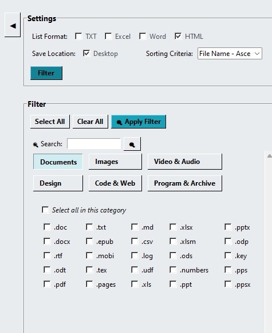Check the .key extension box
272x333 pixels.
tap(228, 255)
